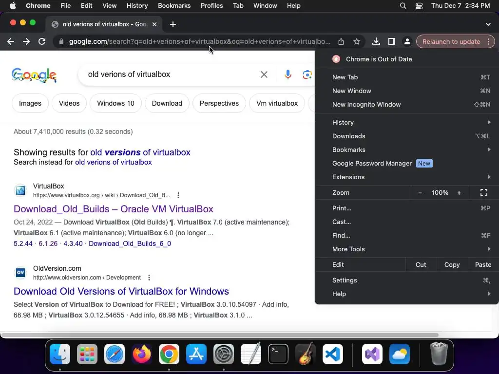Click the share icon in address bar
The height and width of the screenshot is (374, 499).
pyautogui.click(x=341, y=42)
